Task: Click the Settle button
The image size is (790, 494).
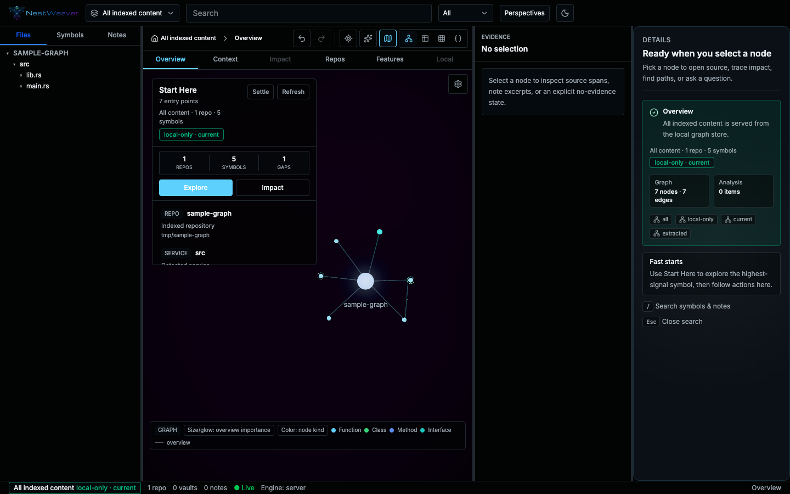Action: click(x=261, y=92)
